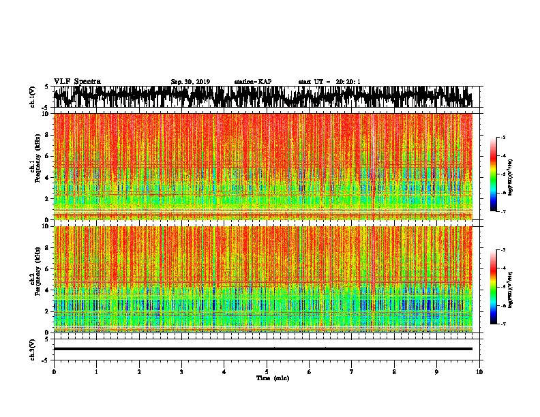The image size is (540, 417).
Task: Click the "-7" label on ch.2 color bar
Action: coord(503,324)
